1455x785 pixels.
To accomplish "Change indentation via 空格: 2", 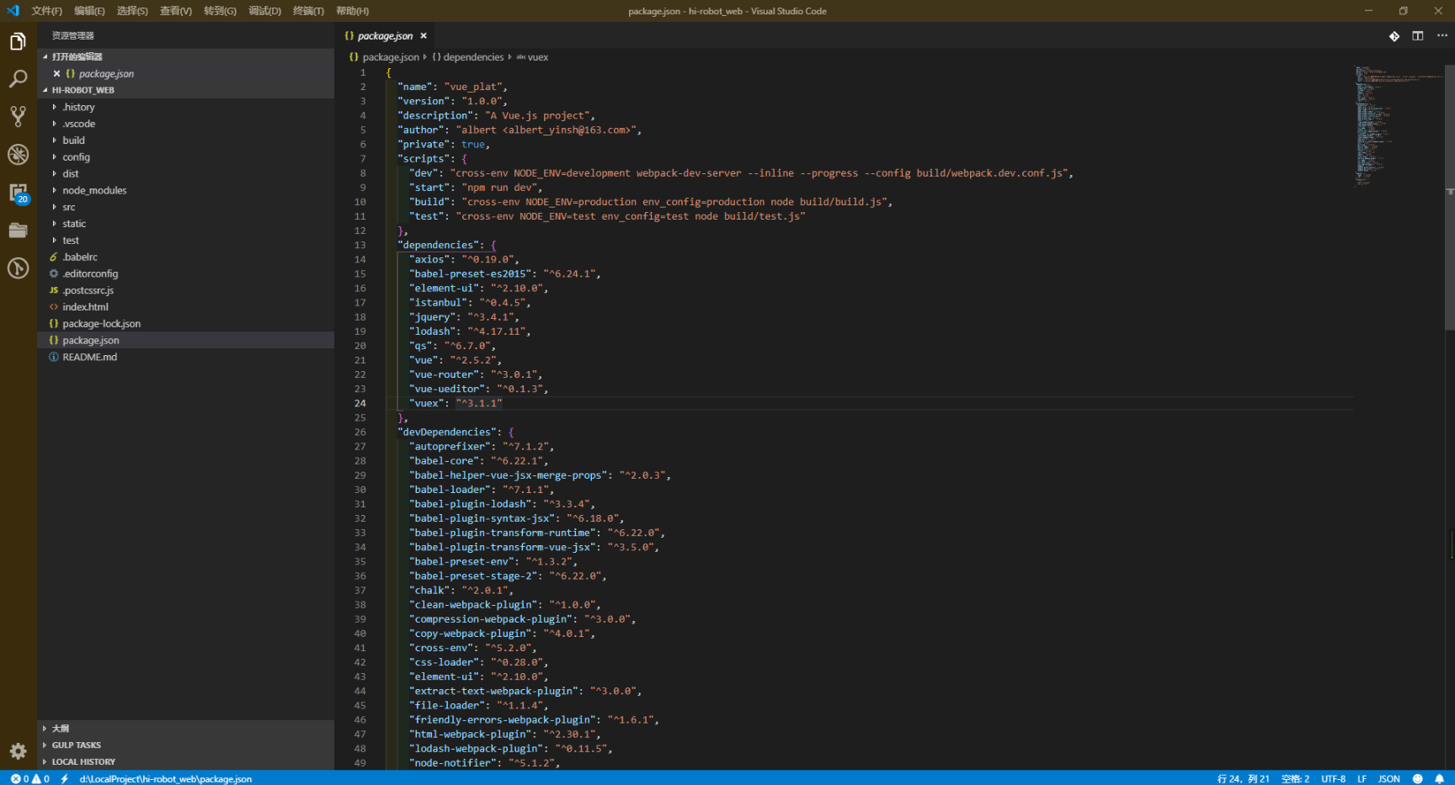I will pos(1295,779).
